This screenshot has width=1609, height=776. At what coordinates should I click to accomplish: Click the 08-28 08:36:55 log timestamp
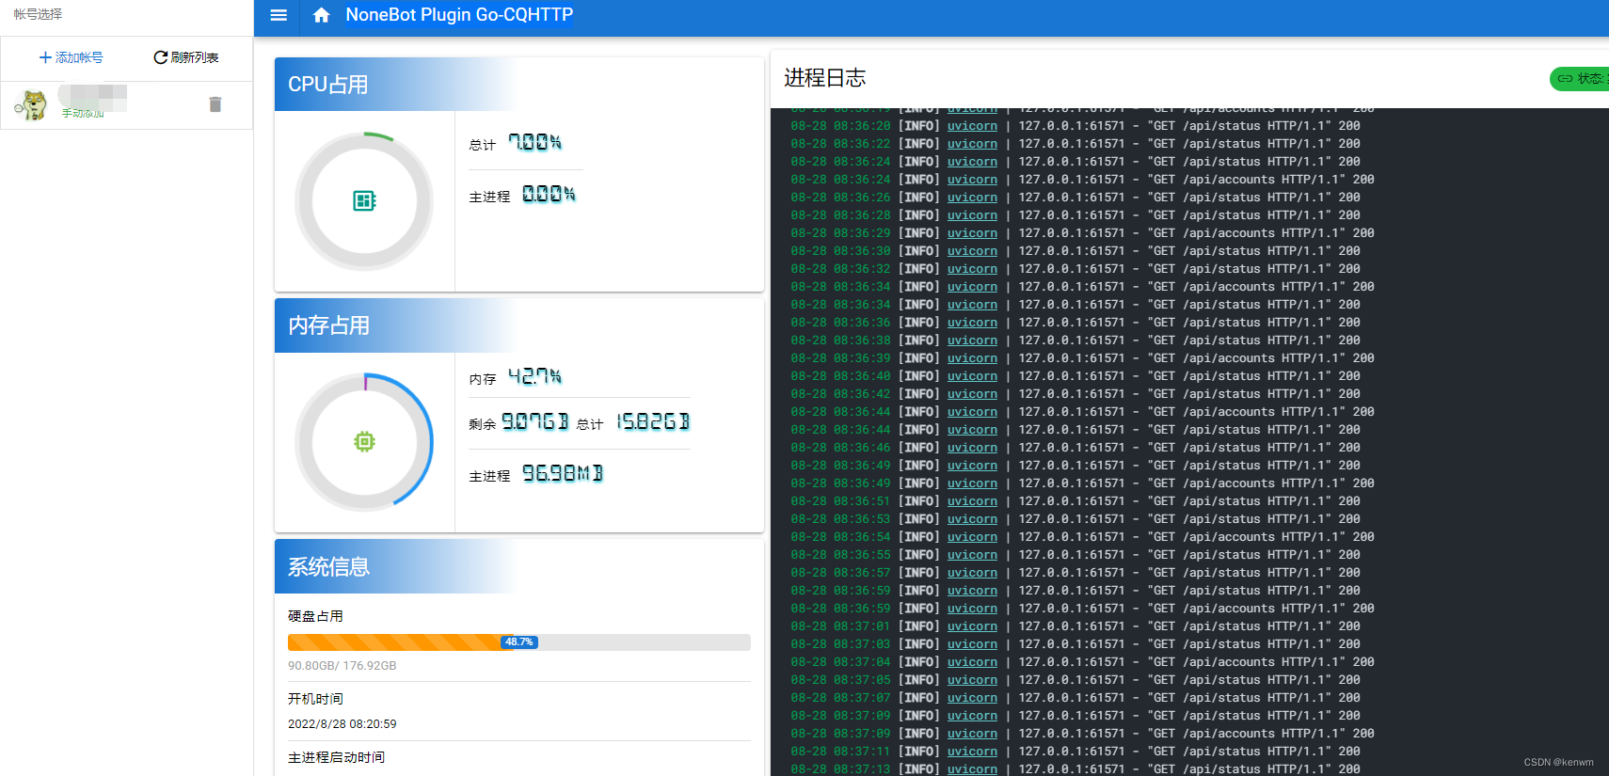click(x=840, y=555)
